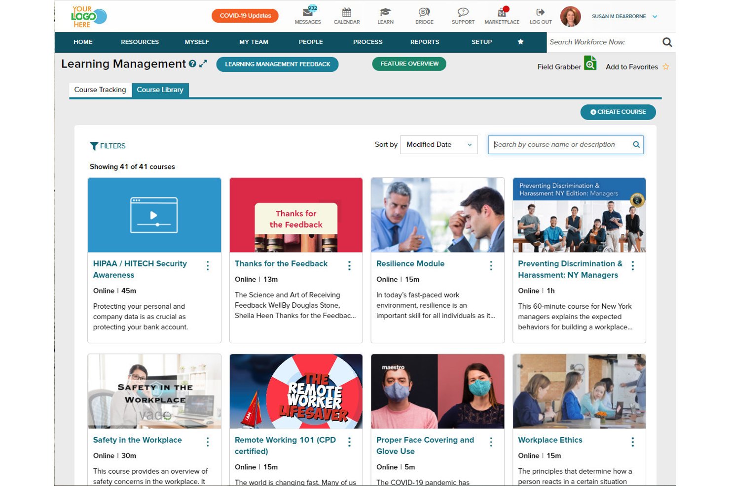Open Preventing Discrimination & Harassment: NY Managers title
730x486 pixels.
[570, 269]
